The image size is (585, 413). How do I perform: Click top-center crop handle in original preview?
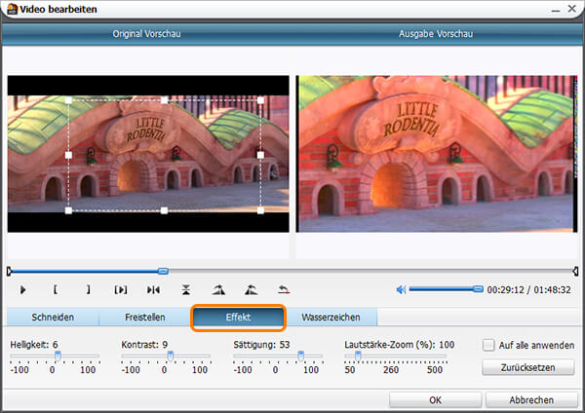[164, 100]
